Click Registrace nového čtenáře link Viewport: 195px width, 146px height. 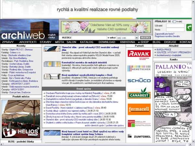tap(167, 36)
